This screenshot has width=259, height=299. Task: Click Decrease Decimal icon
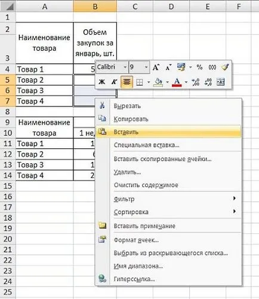[x=208, y=82]
